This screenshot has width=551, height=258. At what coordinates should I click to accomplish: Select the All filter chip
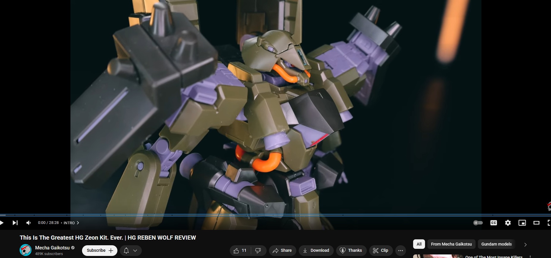(419, 244)
